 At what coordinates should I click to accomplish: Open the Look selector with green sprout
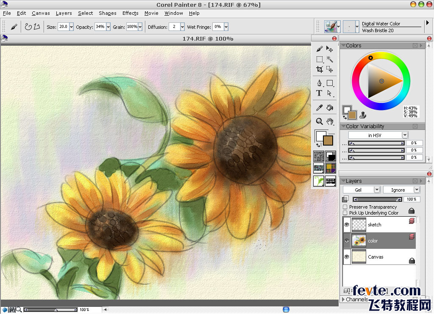click(x=319, y=181)
